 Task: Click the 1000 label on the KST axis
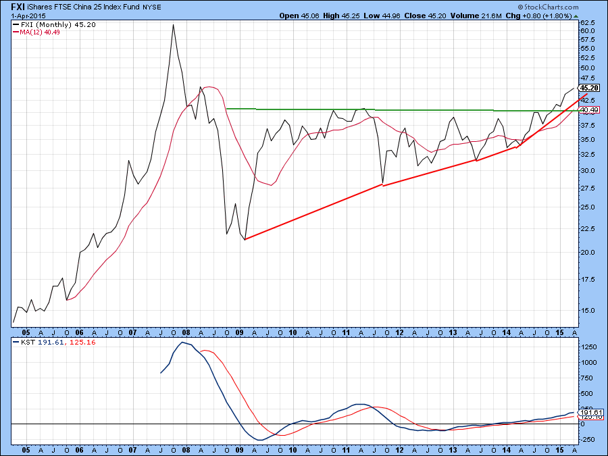tap(589, 363)
